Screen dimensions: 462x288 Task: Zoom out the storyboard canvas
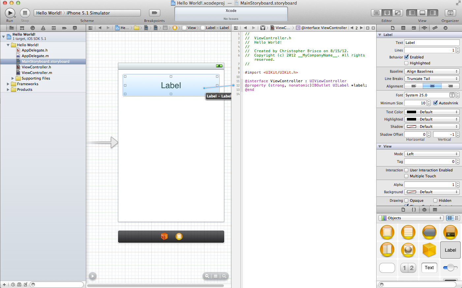tap(207, 276)
